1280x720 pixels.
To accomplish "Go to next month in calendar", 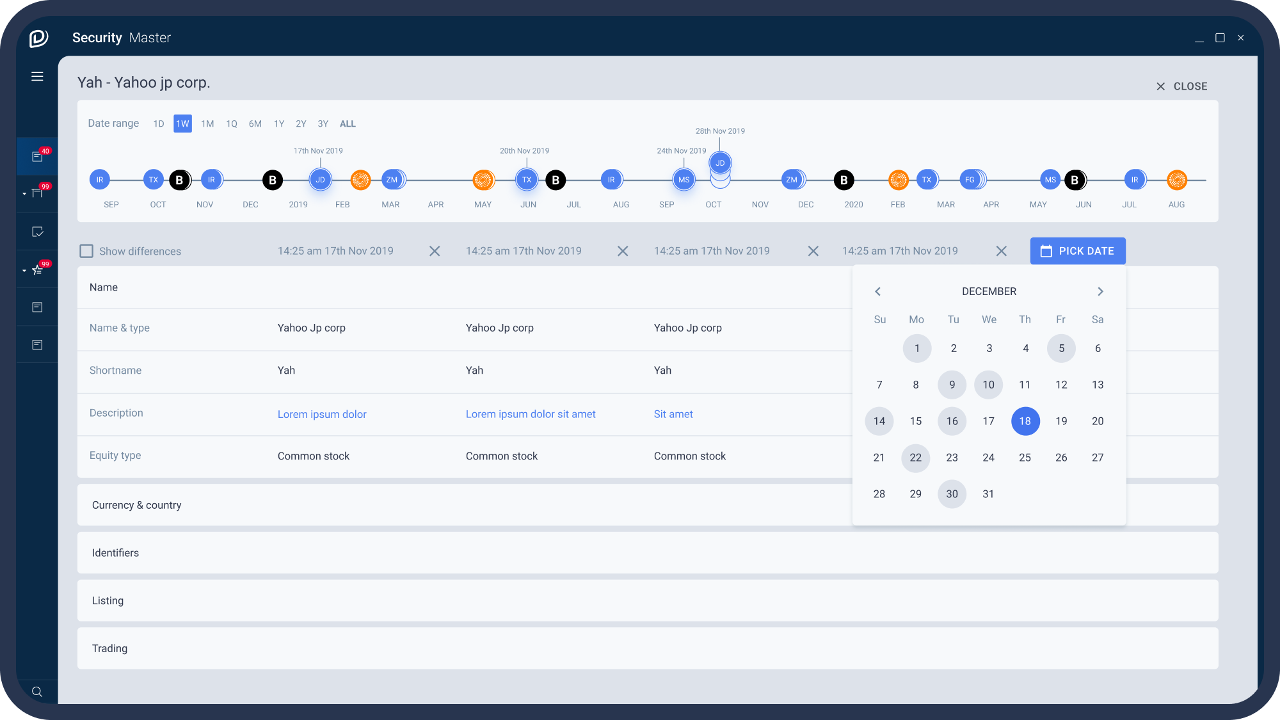I will pyautogui.click(x=1100, y=291).
